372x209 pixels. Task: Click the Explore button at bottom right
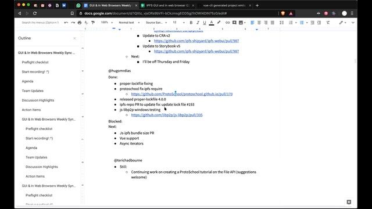tap(349, 202)
